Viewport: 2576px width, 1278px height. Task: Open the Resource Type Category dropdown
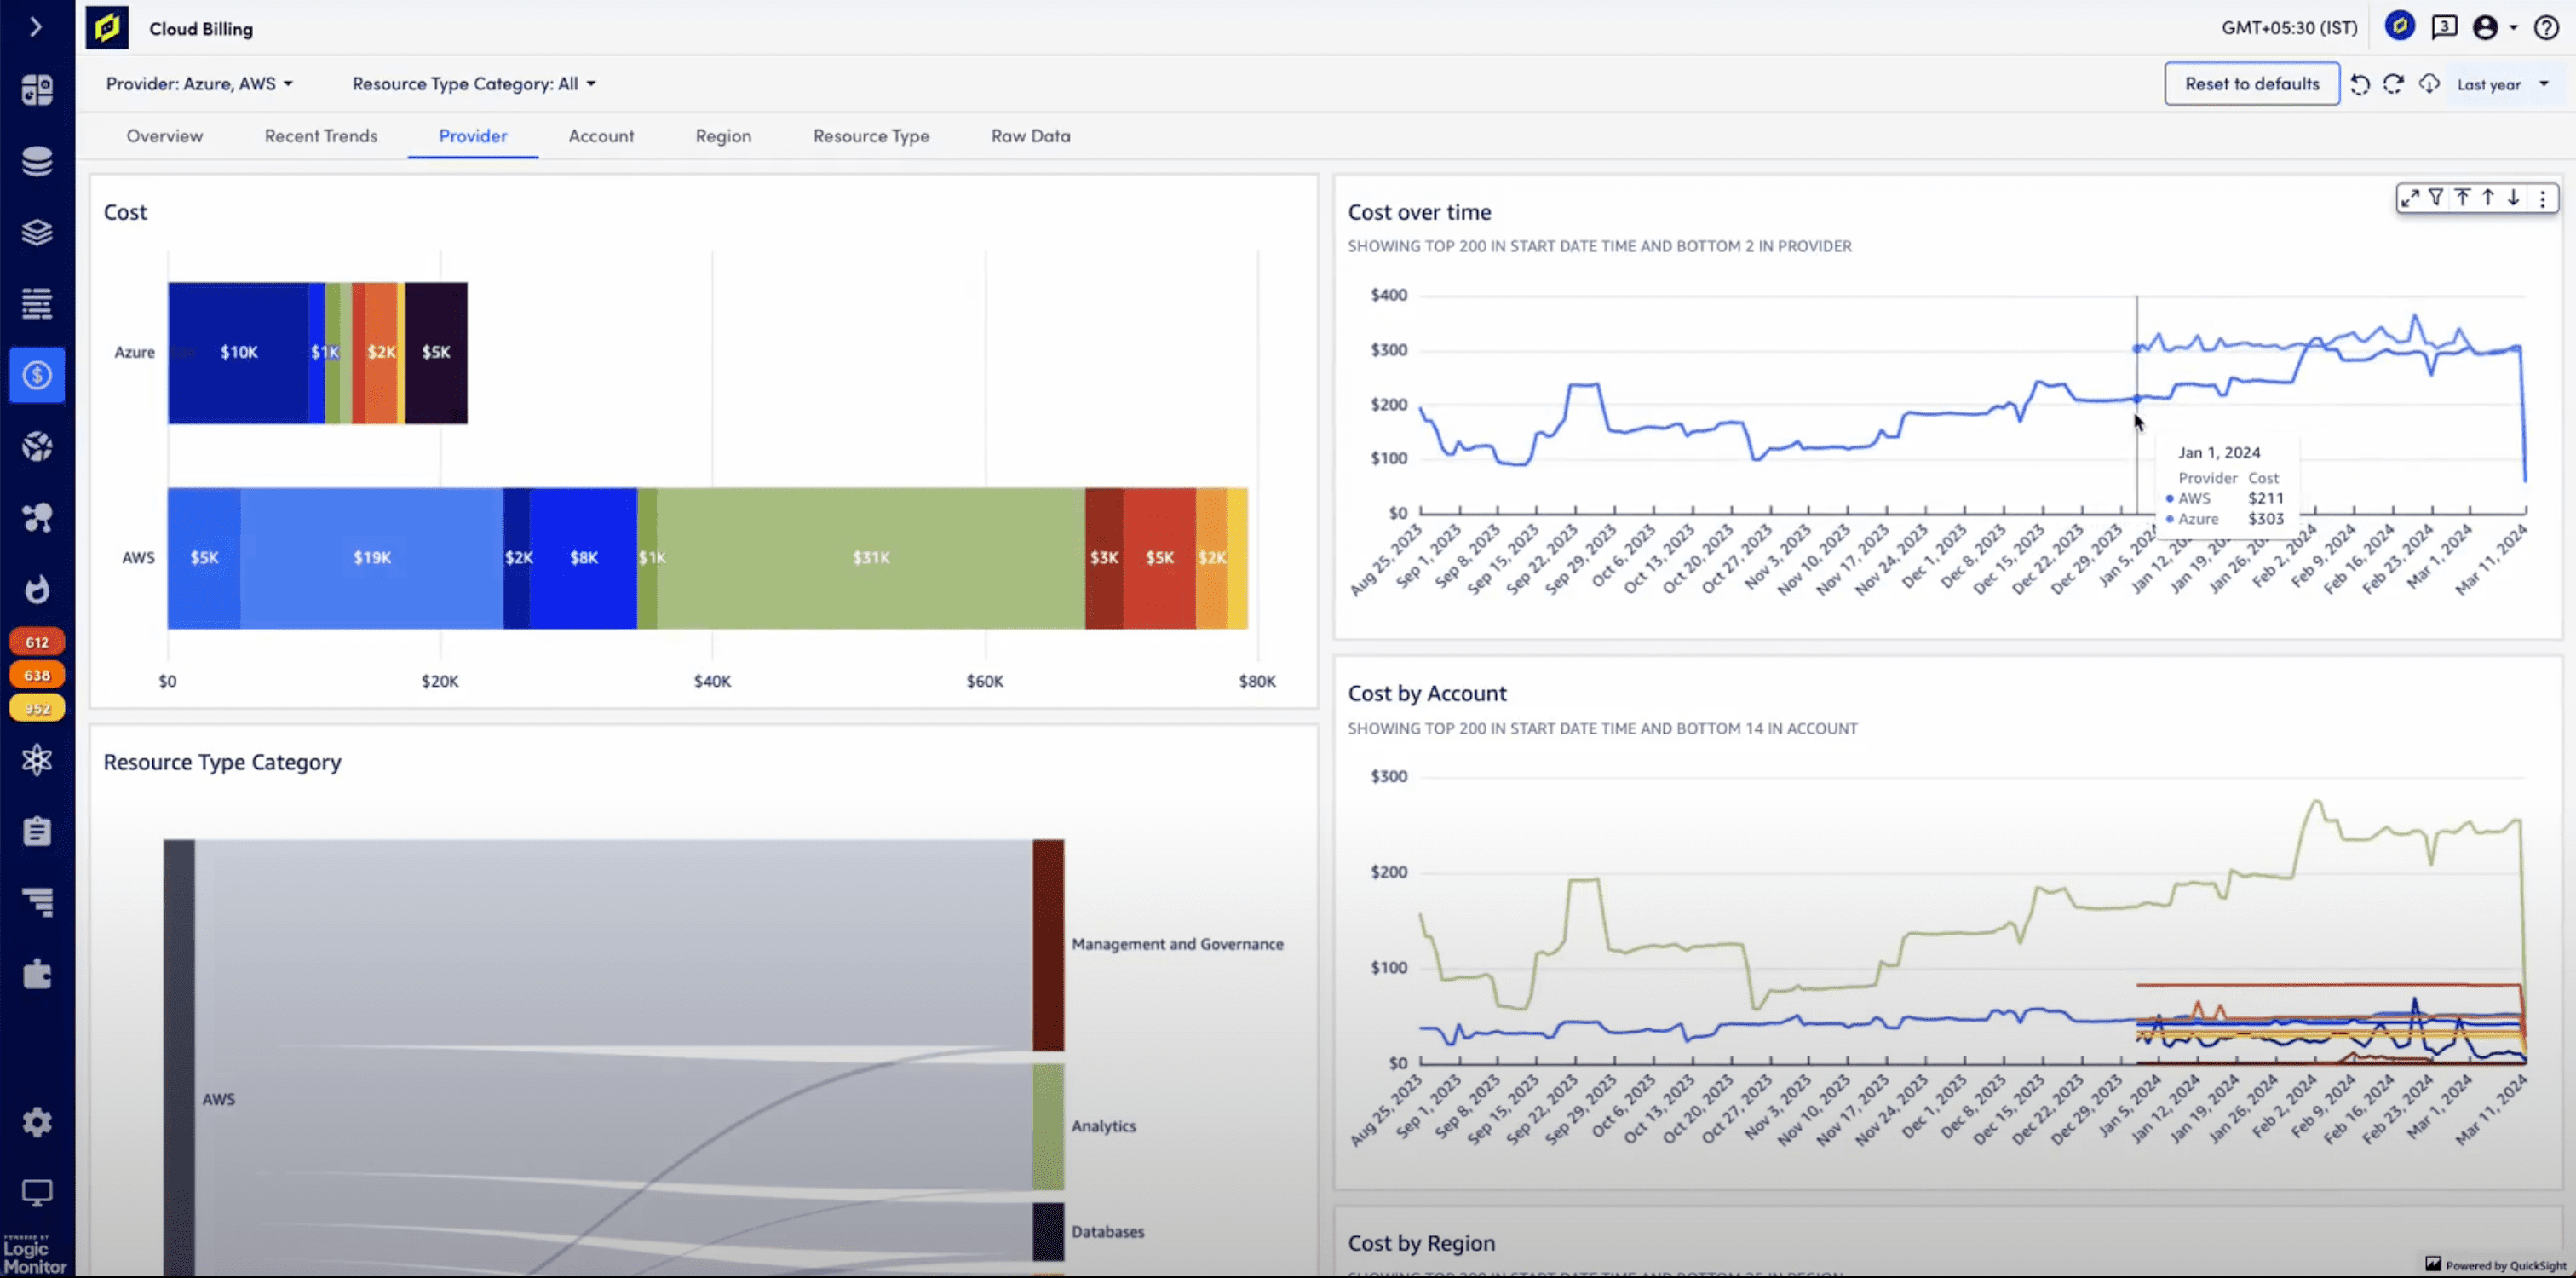(x=473, y=83)
